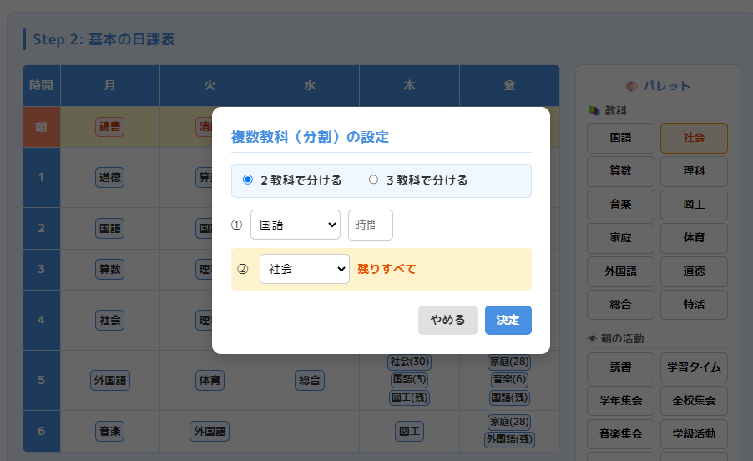Choose 学習タイム in morning activities palette
This screenshot has width=753, height=461.
point(694,367)
